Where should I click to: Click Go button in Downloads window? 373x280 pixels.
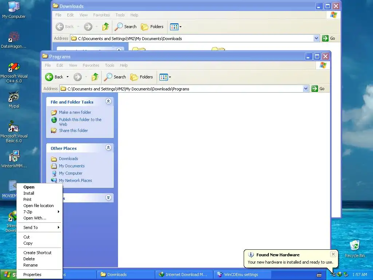point(329,38)
